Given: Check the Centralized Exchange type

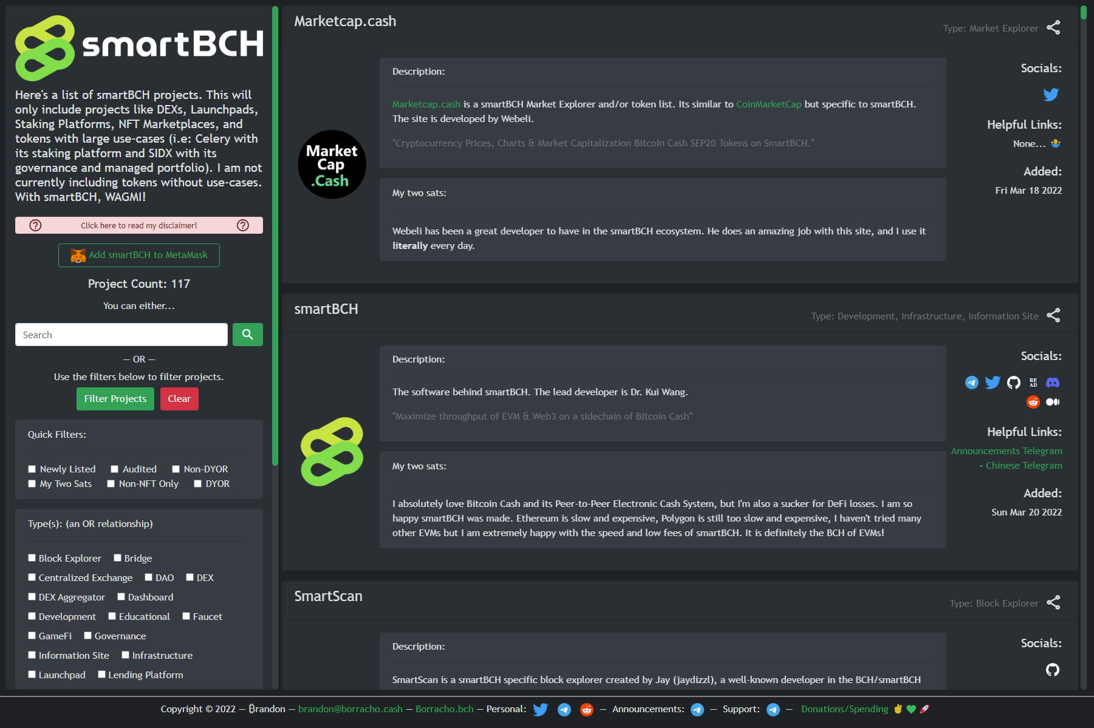Looking at the screenshot, I should click(32, 577).
